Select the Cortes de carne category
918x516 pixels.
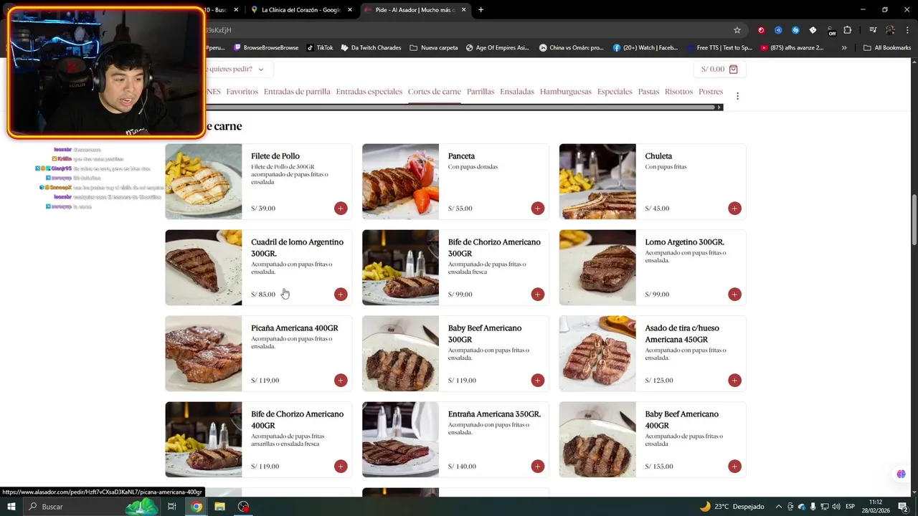tap(435, 92)
